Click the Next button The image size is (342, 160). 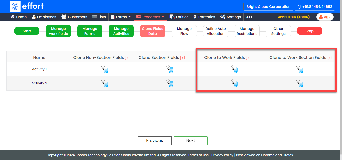(x=190, y=141)
